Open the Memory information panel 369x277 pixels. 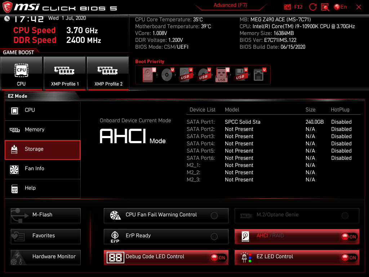(x=36, y=129)
